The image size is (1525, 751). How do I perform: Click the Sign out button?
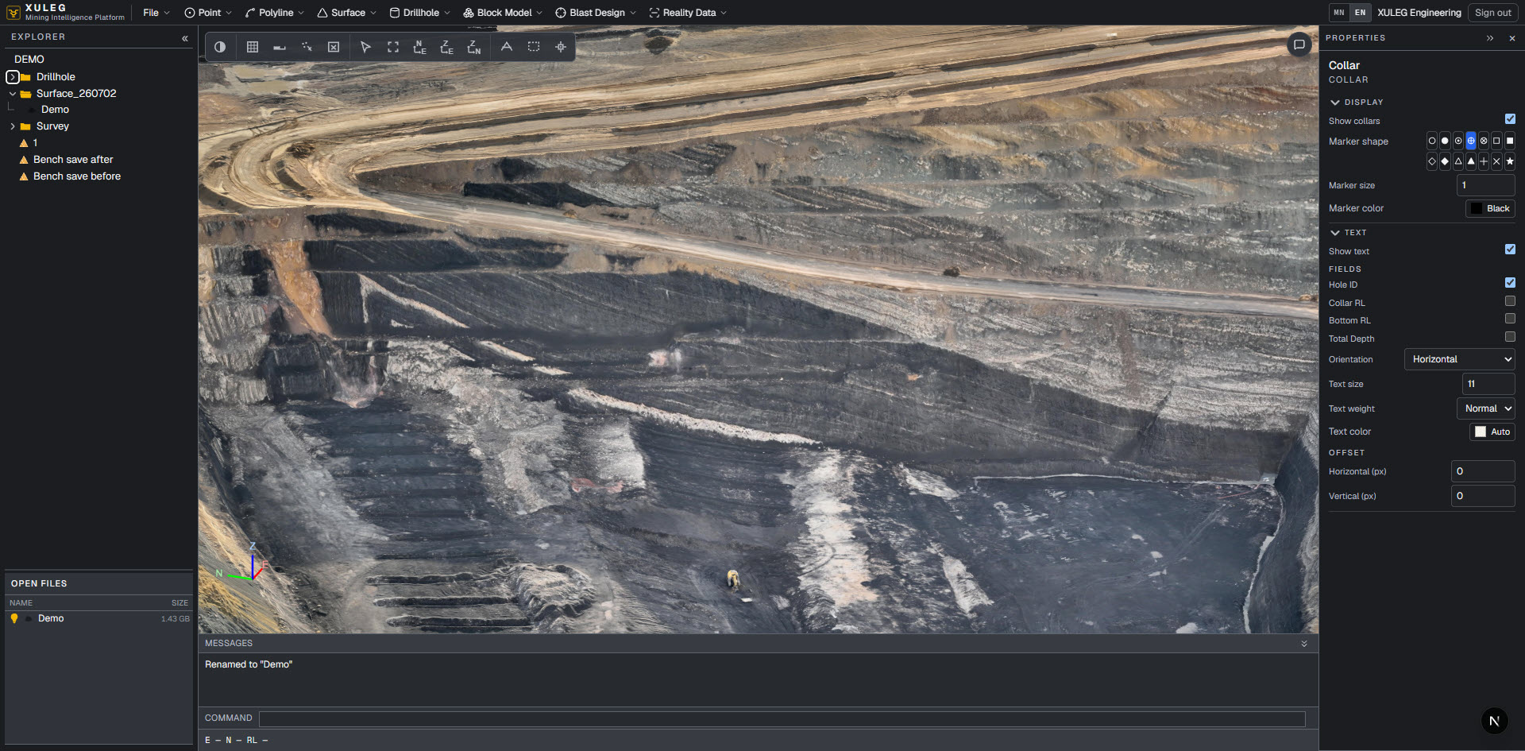click(x=1492, y=13)
